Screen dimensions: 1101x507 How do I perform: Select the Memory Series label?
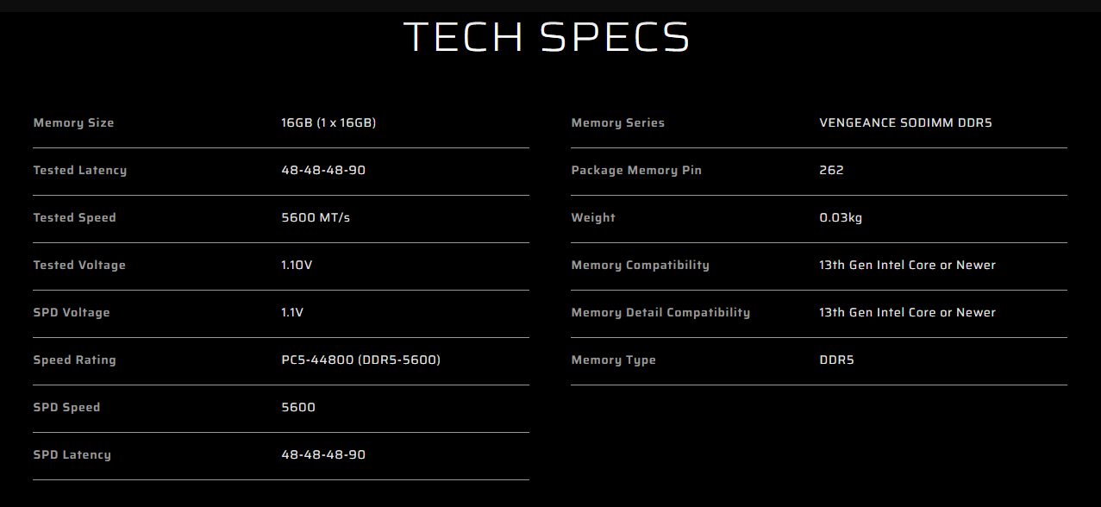coord(618,123)
